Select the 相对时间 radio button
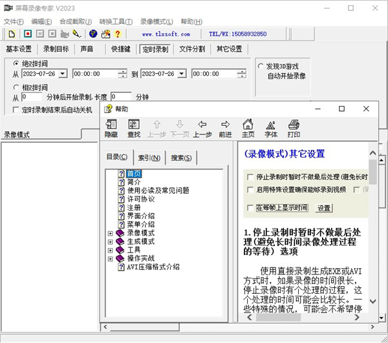388x343 pixels. point(16,87)
